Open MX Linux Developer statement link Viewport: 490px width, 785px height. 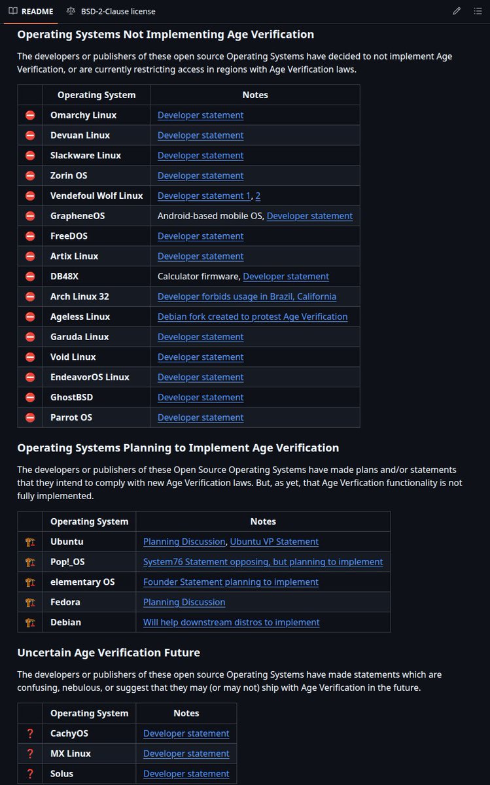click(x=186, y=754)
